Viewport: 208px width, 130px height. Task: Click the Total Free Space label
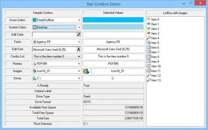coord(43,113)
